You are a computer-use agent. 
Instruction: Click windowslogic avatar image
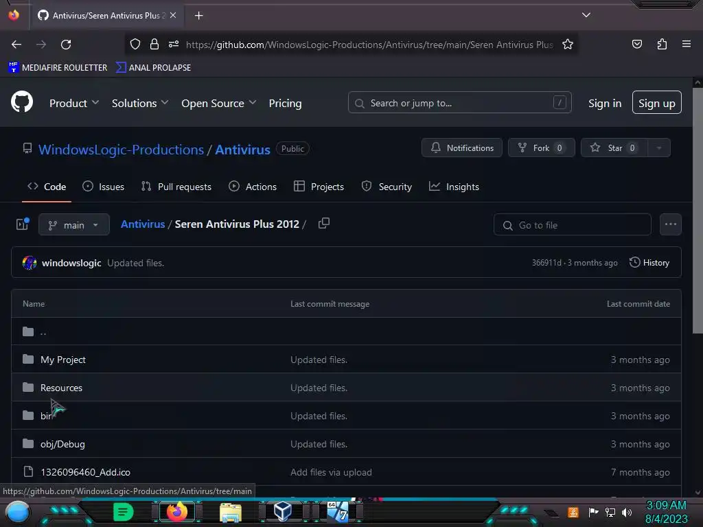coord(30,263)
